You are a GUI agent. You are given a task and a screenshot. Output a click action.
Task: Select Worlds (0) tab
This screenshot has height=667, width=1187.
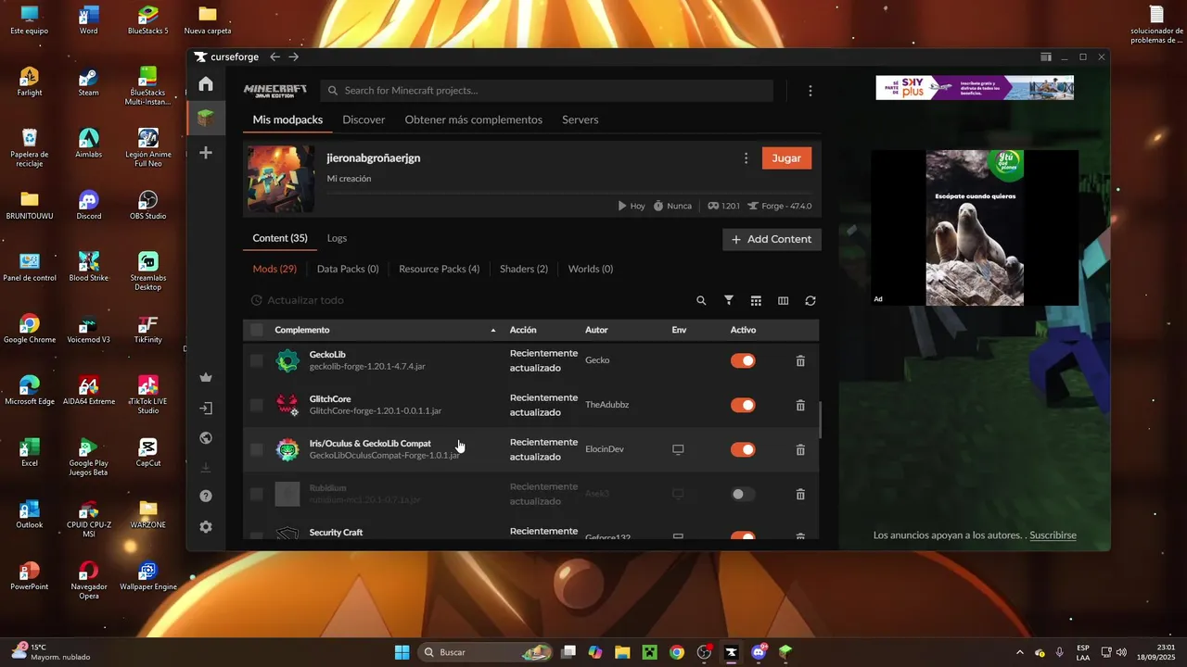click(x=591, y=270)
